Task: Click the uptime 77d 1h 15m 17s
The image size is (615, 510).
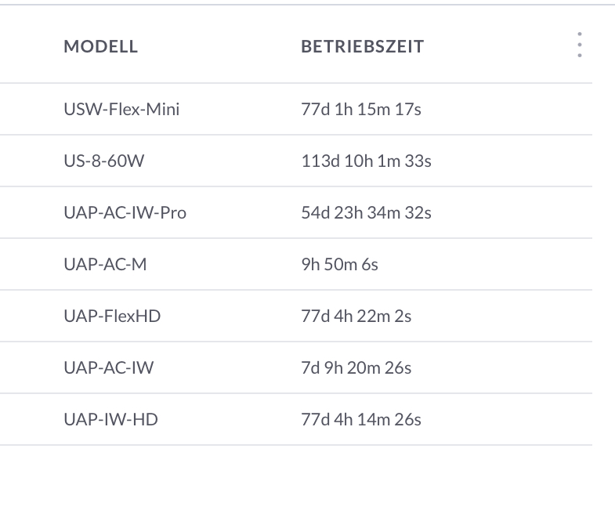Action: (360, 110)
